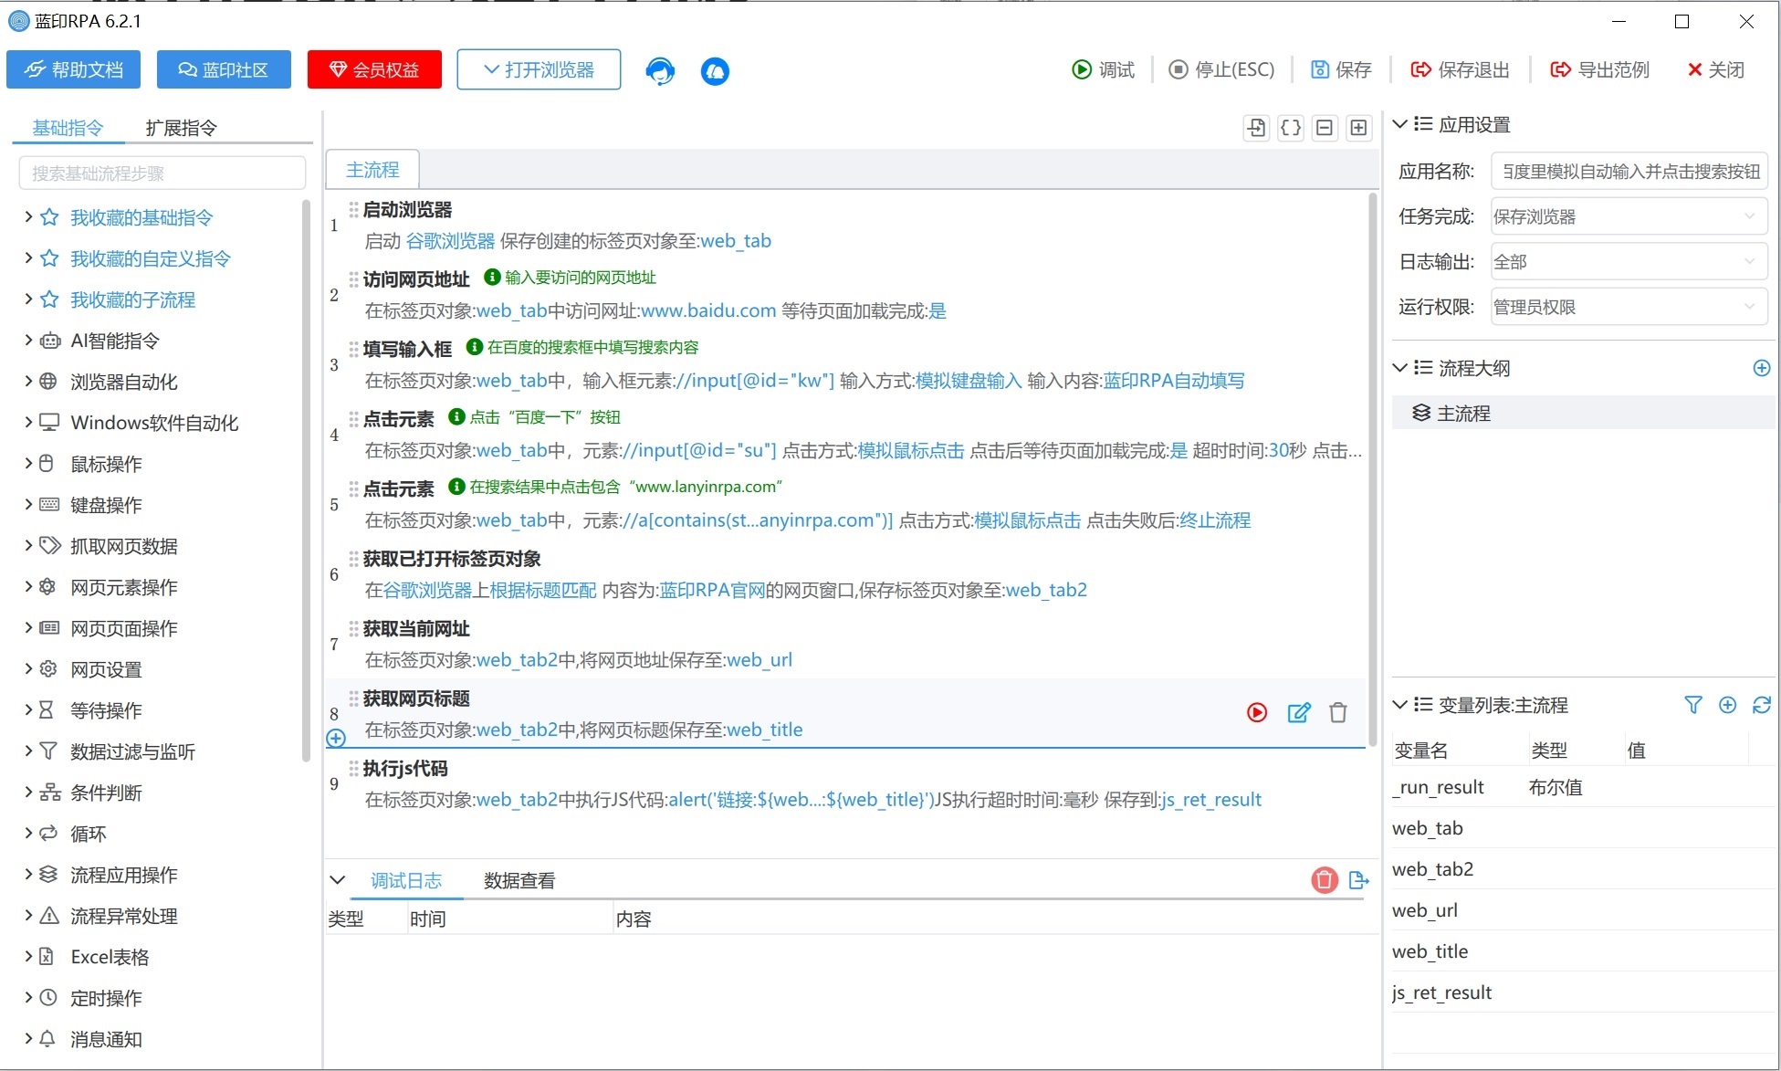Edit the 应用名称 field
This screenshot has width=1781, height=1071.
1629,172
